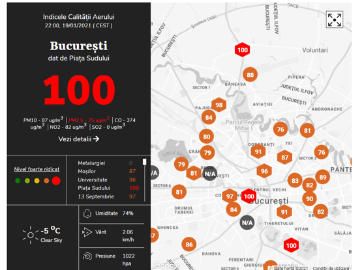The image size is (364, 270).
Task: Open the 97 hexagon marker
Action: pos(230,196)
